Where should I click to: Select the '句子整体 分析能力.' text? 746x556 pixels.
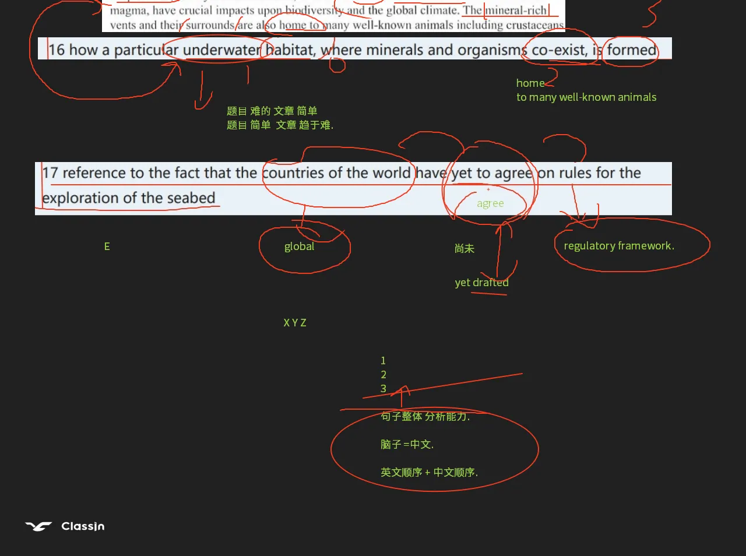425,416
